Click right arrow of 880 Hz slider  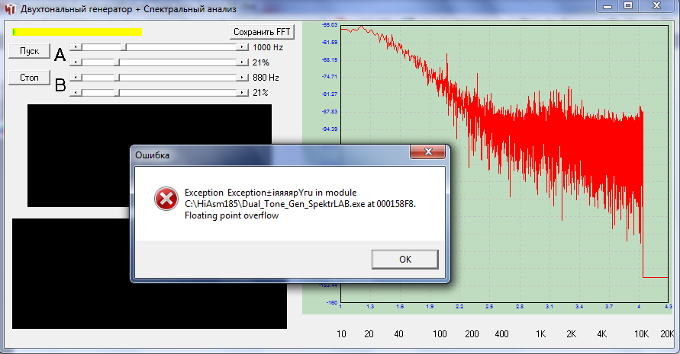(243, 78)
